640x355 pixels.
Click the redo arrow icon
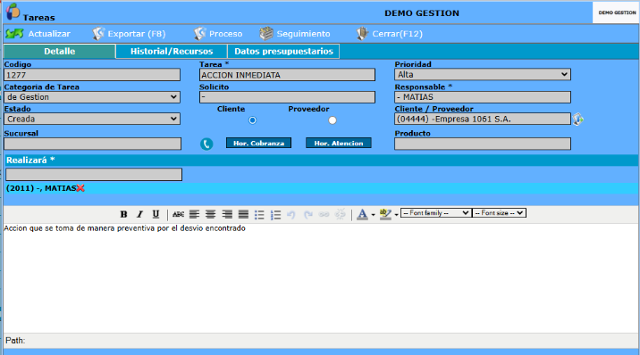click(308, 214)
